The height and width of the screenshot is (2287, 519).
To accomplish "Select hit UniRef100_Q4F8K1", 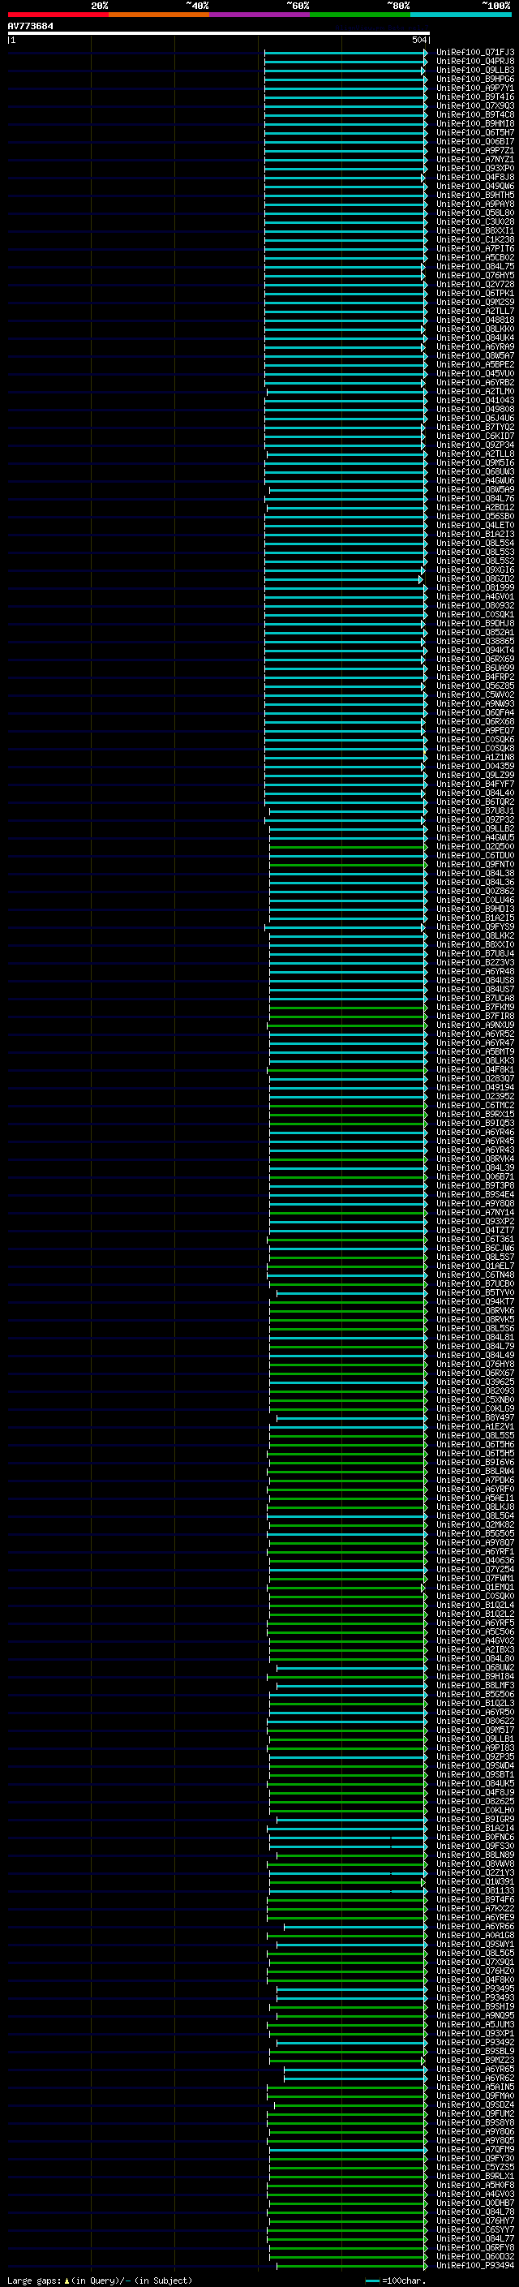I will (474, 1070).
